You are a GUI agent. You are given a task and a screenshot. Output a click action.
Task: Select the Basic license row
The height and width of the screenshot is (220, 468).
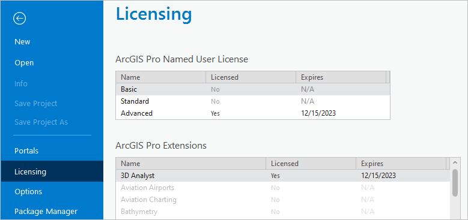point(252,89)
